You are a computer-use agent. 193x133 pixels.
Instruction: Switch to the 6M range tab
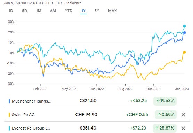click(53, 11)
